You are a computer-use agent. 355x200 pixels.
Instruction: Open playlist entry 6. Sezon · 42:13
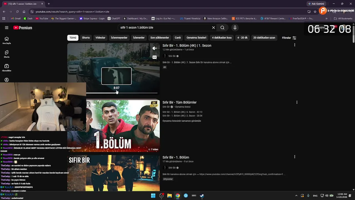(x=182, y=112)
